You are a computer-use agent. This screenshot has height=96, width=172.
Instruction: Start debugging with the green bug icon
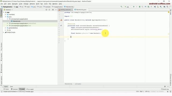click(x=140, y=7)
